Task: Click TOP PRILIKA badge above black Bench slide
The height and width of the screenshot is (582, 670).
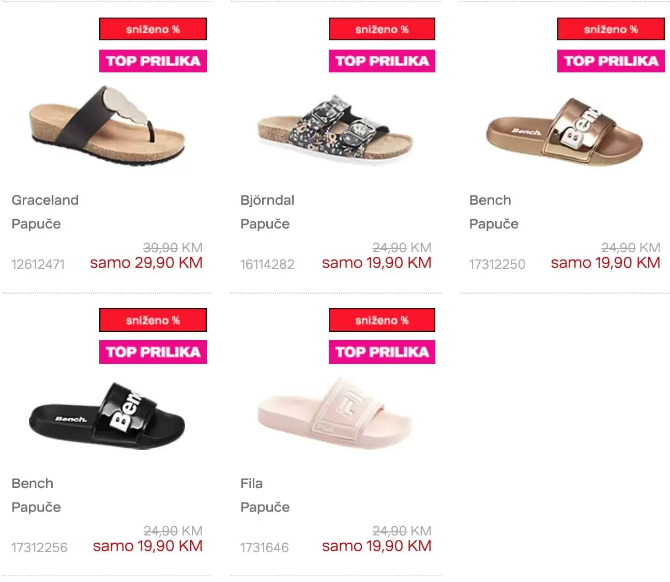Action: (153, 352)
